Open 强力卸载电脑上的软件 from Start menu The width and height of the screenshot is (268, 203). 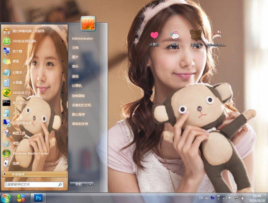coord(34,31)
